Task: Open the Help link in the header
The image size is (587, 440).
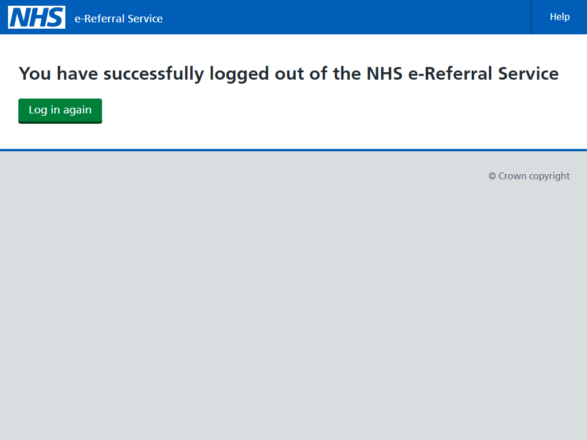Action: (x=559, y=17)
